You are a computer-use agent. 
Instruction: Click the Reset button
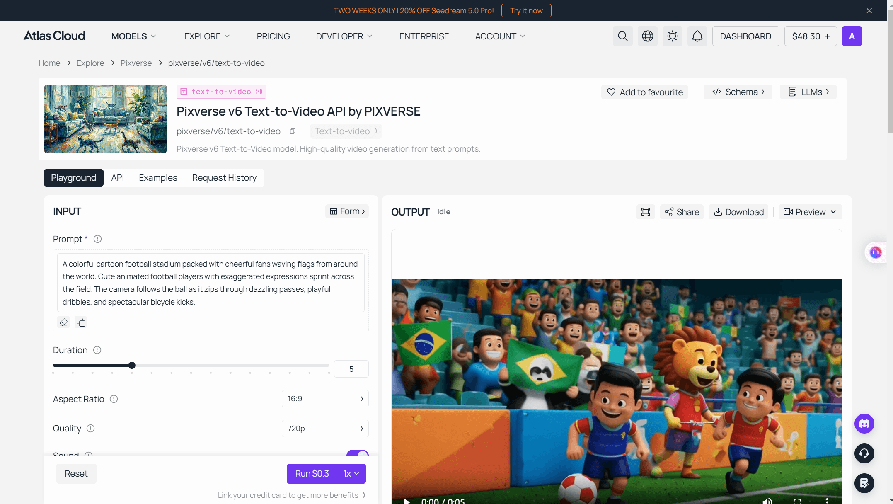click(x=76, y=474)
